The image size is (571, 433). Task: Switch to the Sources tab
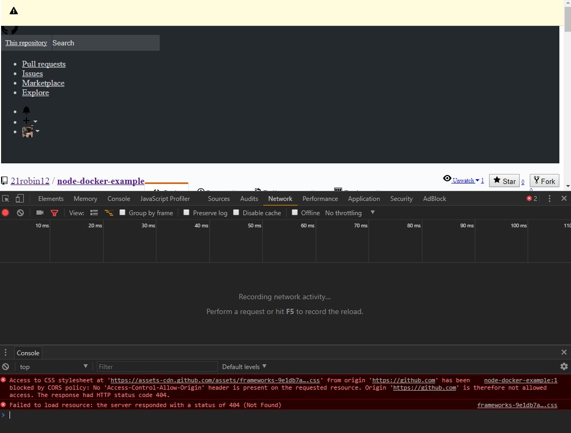coord(218,198)
